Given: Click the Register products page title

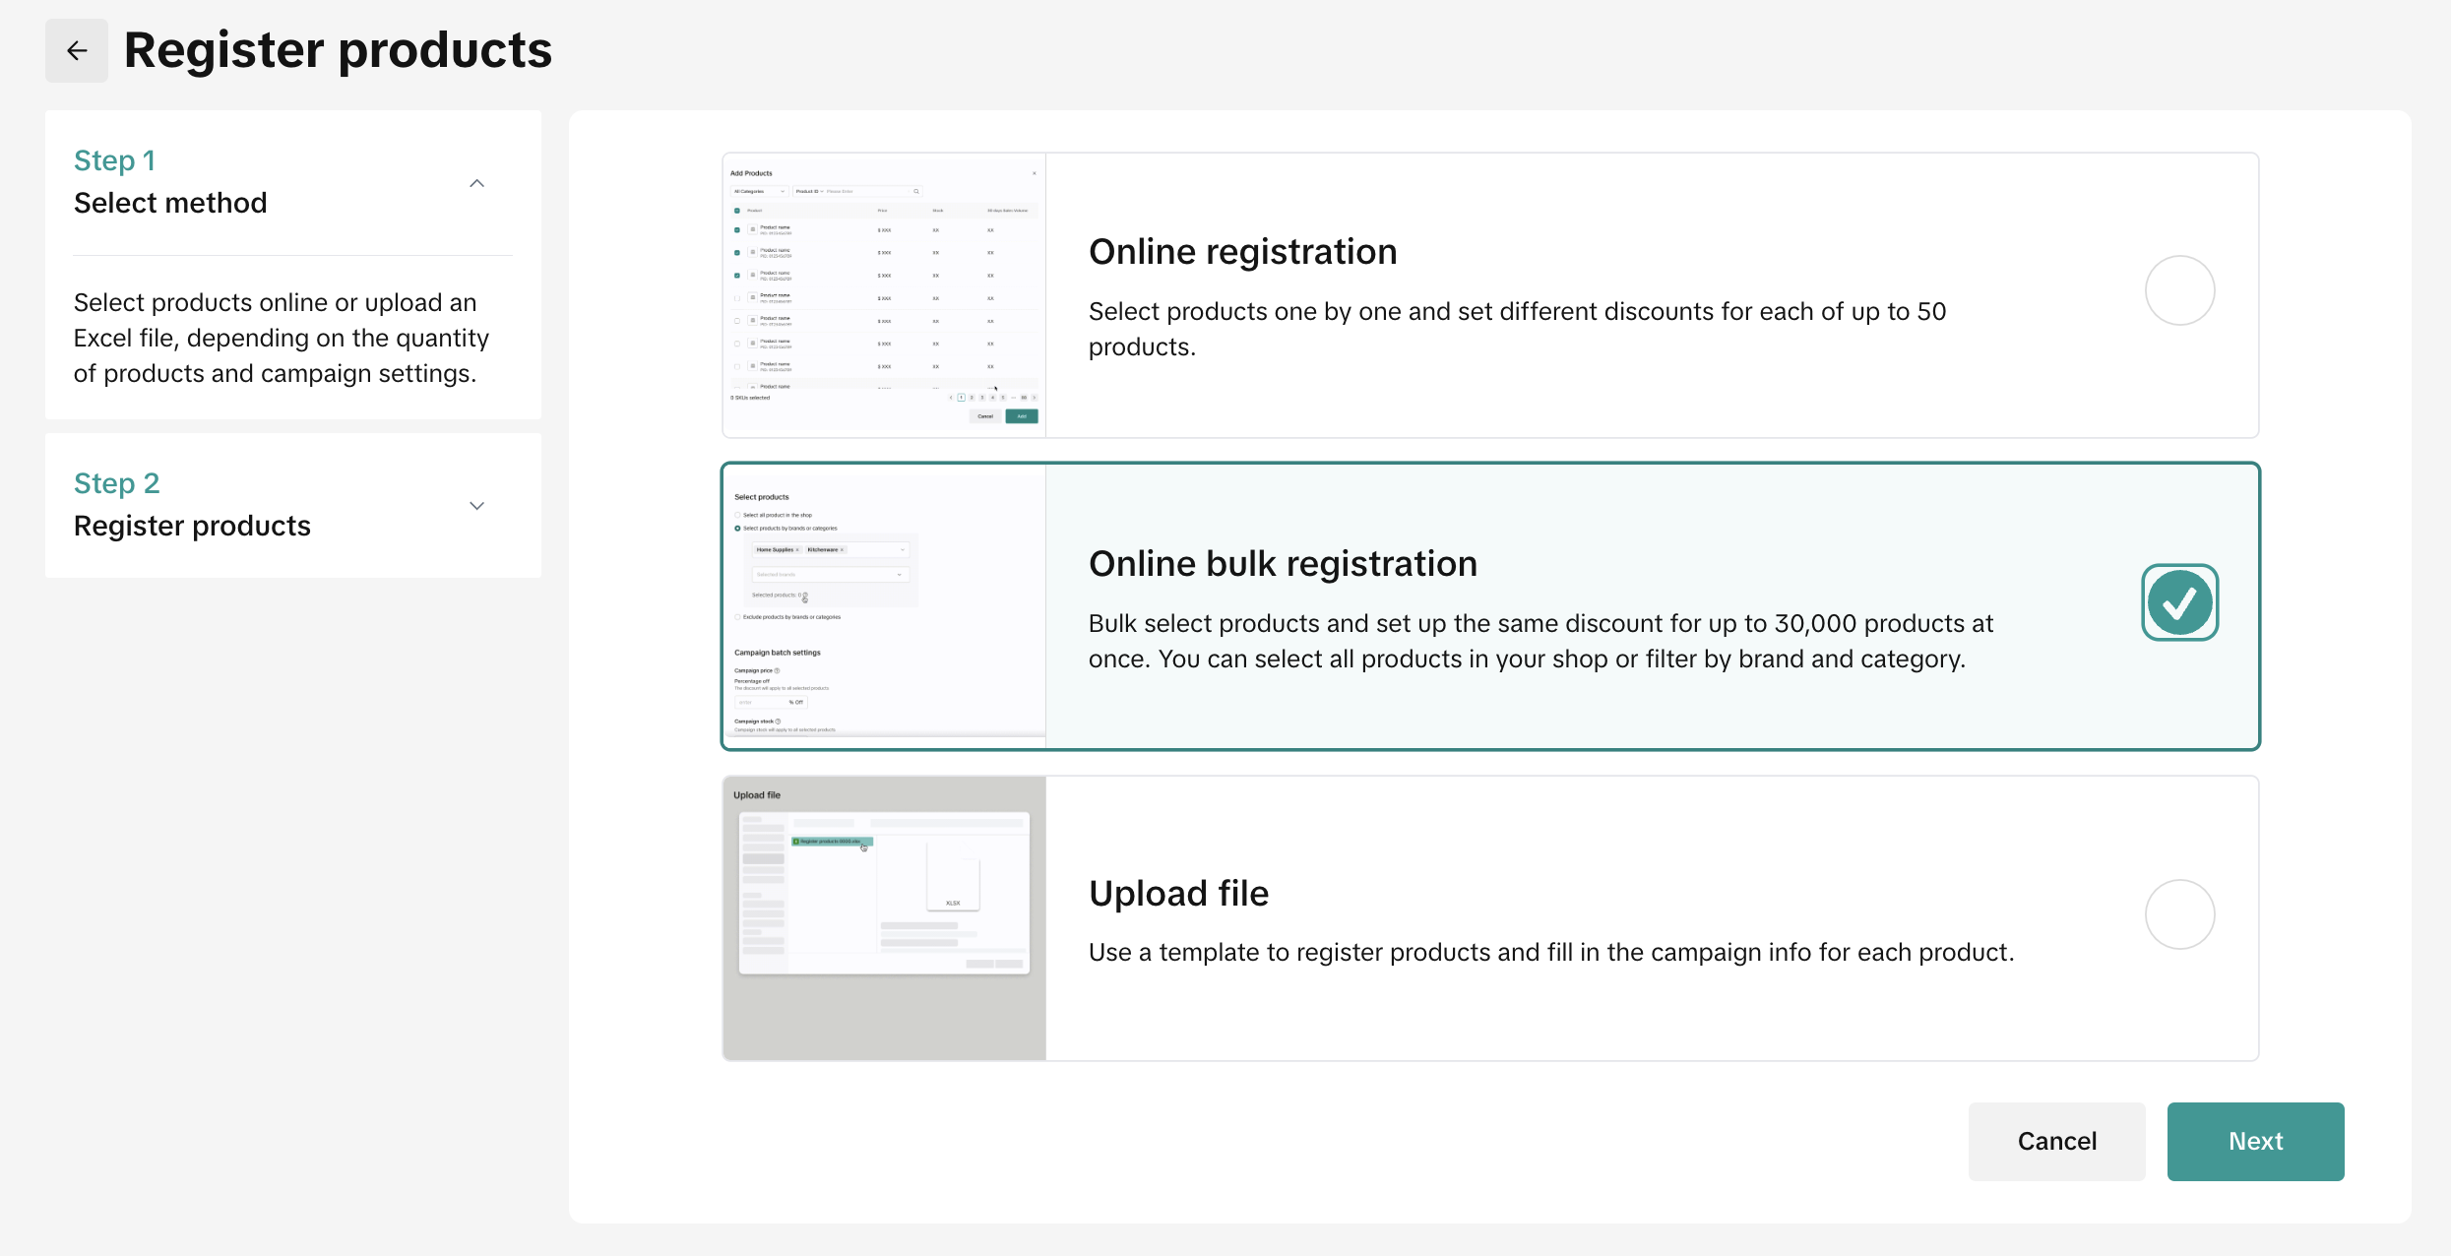Looking at the screenshot, I should click(x=338, y=50).
